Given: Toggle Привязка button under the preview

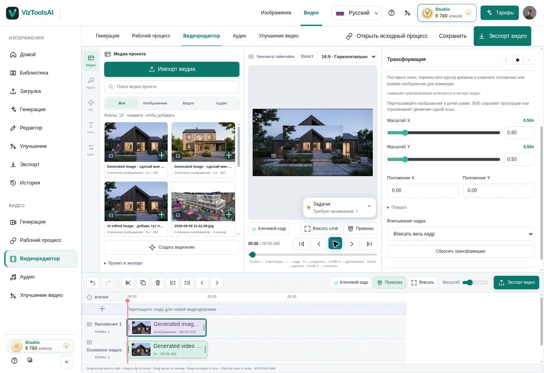Looking at the screenshot, I should coord(361,229).
